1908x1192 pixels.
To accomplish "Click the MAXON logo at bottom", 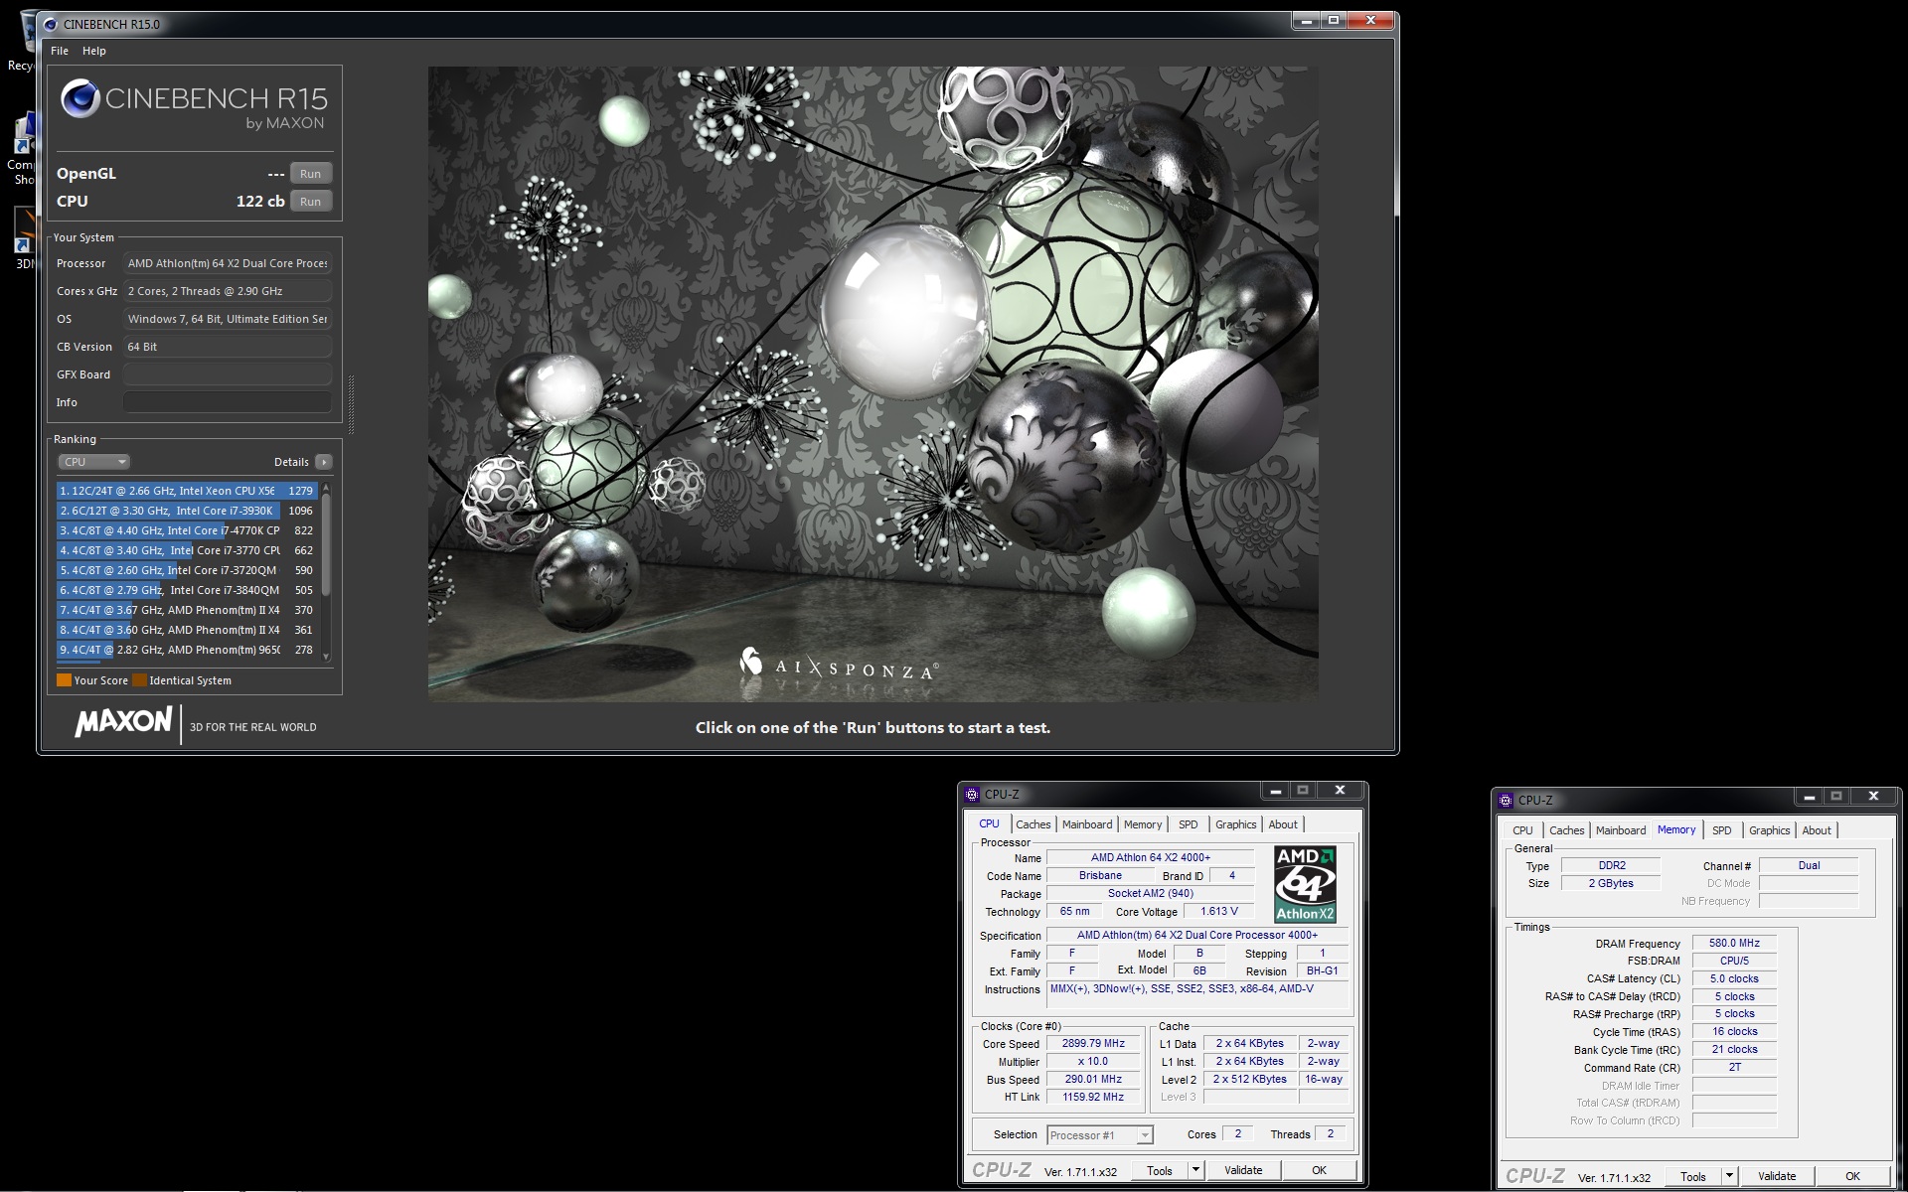I will (124, 722).
